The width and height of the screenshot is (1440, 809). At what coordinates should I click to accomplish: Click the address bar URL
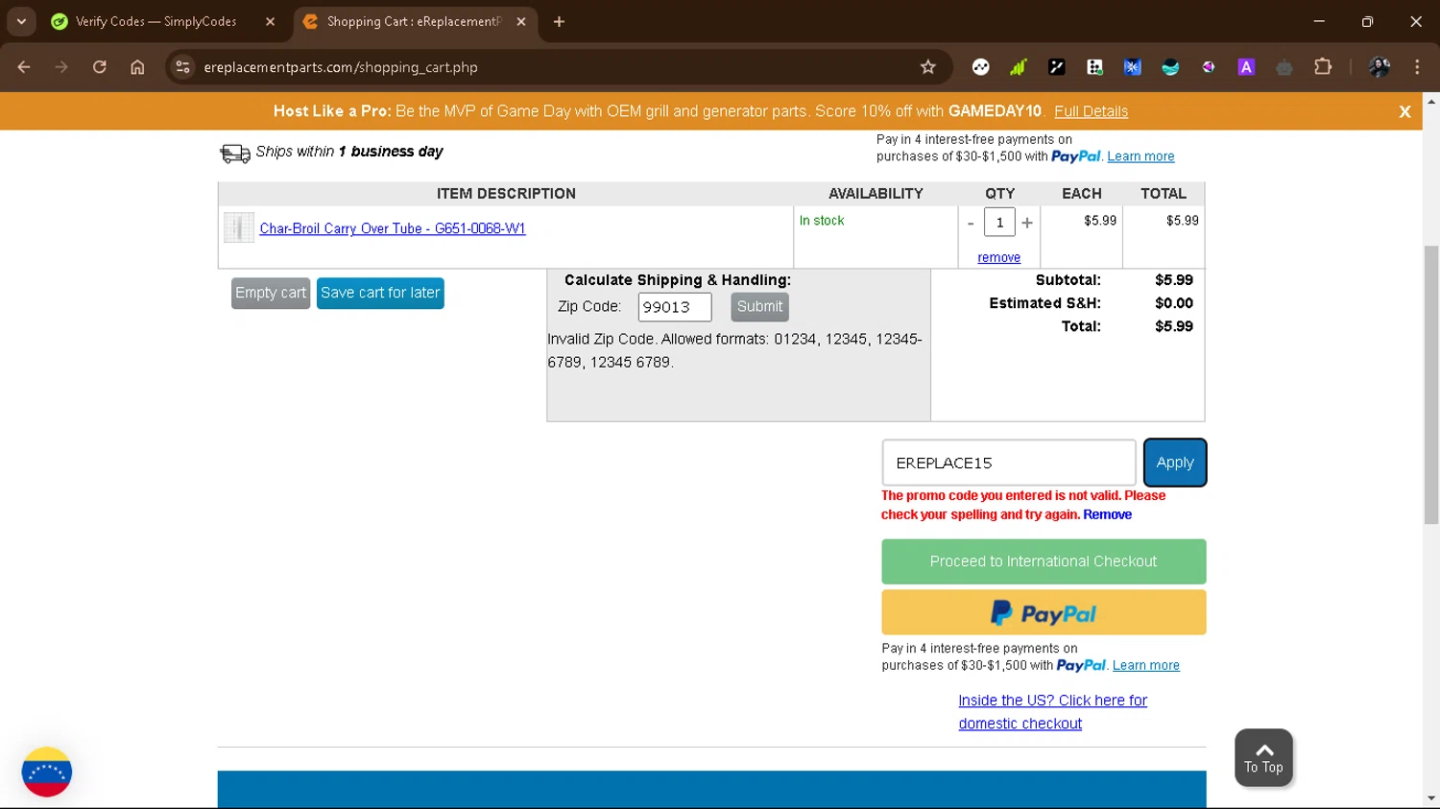click(341, 67)
